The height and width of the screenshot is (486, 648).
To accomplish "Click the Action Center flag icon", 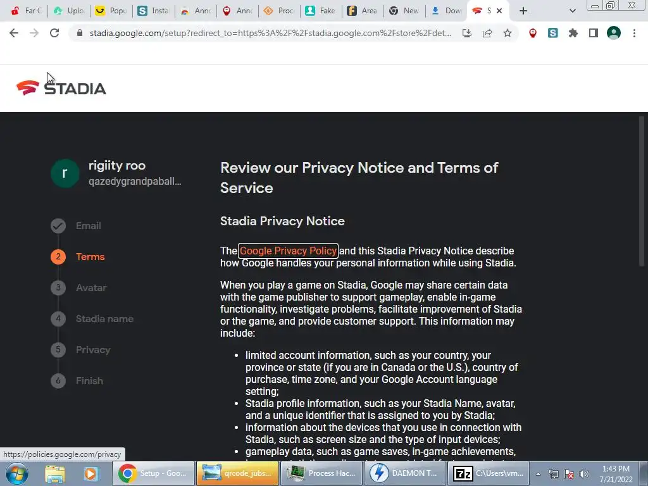I will pos(569,474).
